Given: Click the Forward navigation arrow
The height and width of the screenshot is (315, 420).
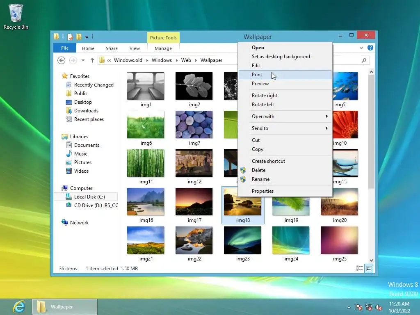Looking at the screenshot, I should 73,60.
